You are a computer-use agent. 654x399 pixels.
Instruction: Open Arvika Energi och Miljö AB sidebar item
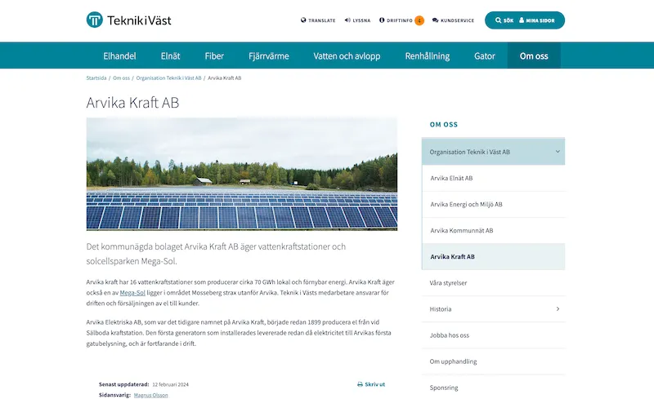click(x=494, y=205)
